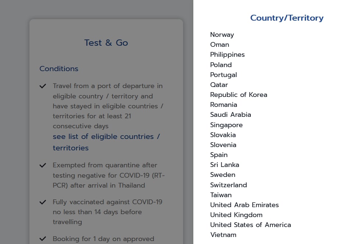Viewport: 355px width, 244px height.
Task: Select Saudi Arabia from the list
Action: click(231, 115)
